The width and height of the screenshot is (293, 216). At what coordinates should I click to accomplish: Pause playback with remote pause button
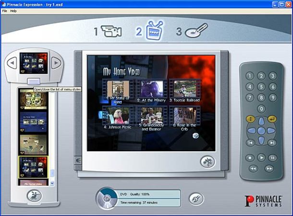click(x=273, y=158)
